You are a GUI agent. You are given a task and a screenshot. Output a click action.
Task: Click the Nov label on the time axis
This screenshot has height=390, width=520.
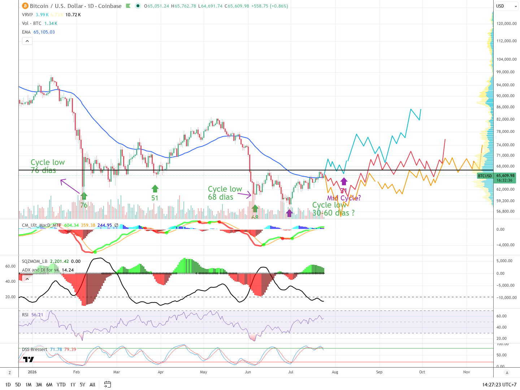(x=467, y=372)
